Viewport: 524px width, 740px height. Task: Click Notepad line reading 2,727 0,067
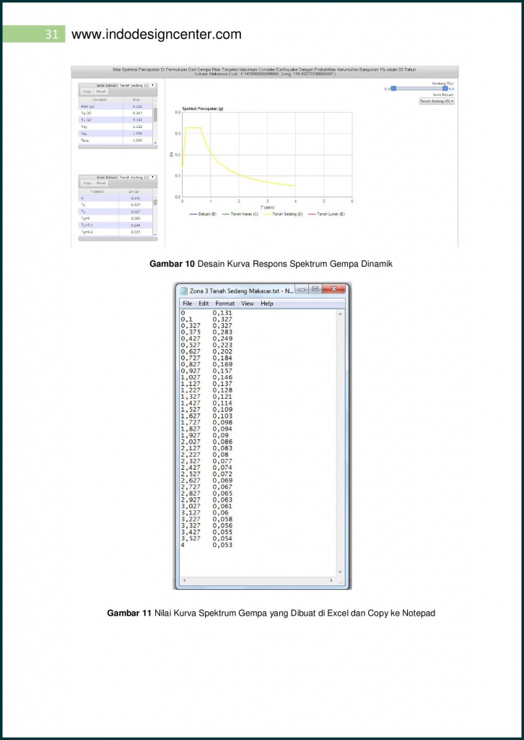click(207, 487)
